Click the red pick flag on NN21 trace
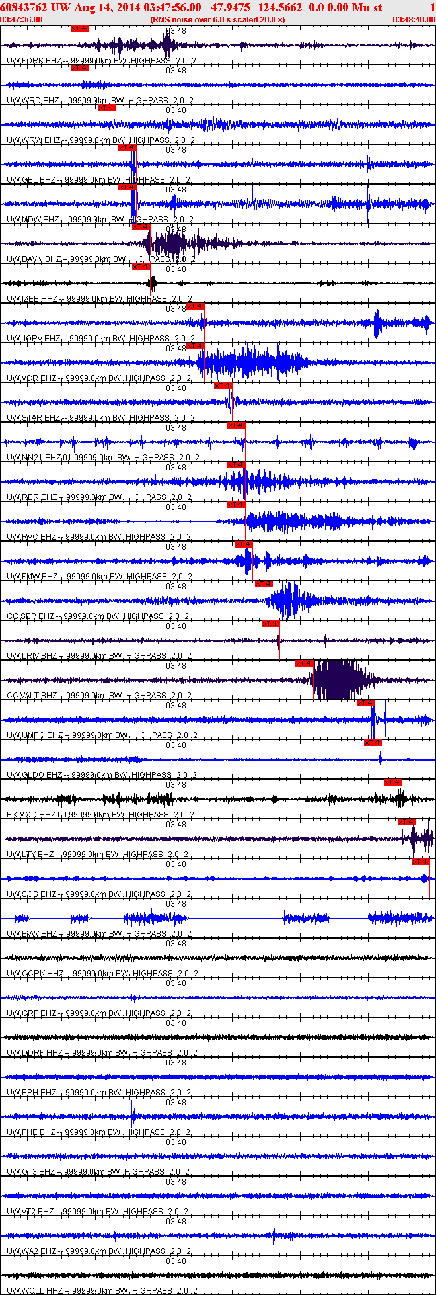The height and width of the screenshot is (1295, 436). click(236, 425)
